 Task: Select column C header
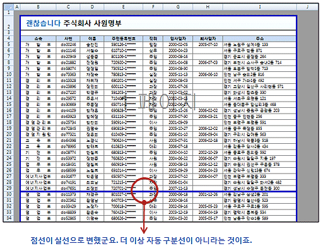pos(68,7)
